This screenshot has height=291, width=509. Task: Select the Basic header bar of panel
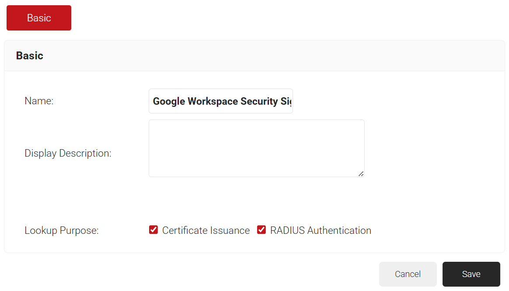click(262, 56)
